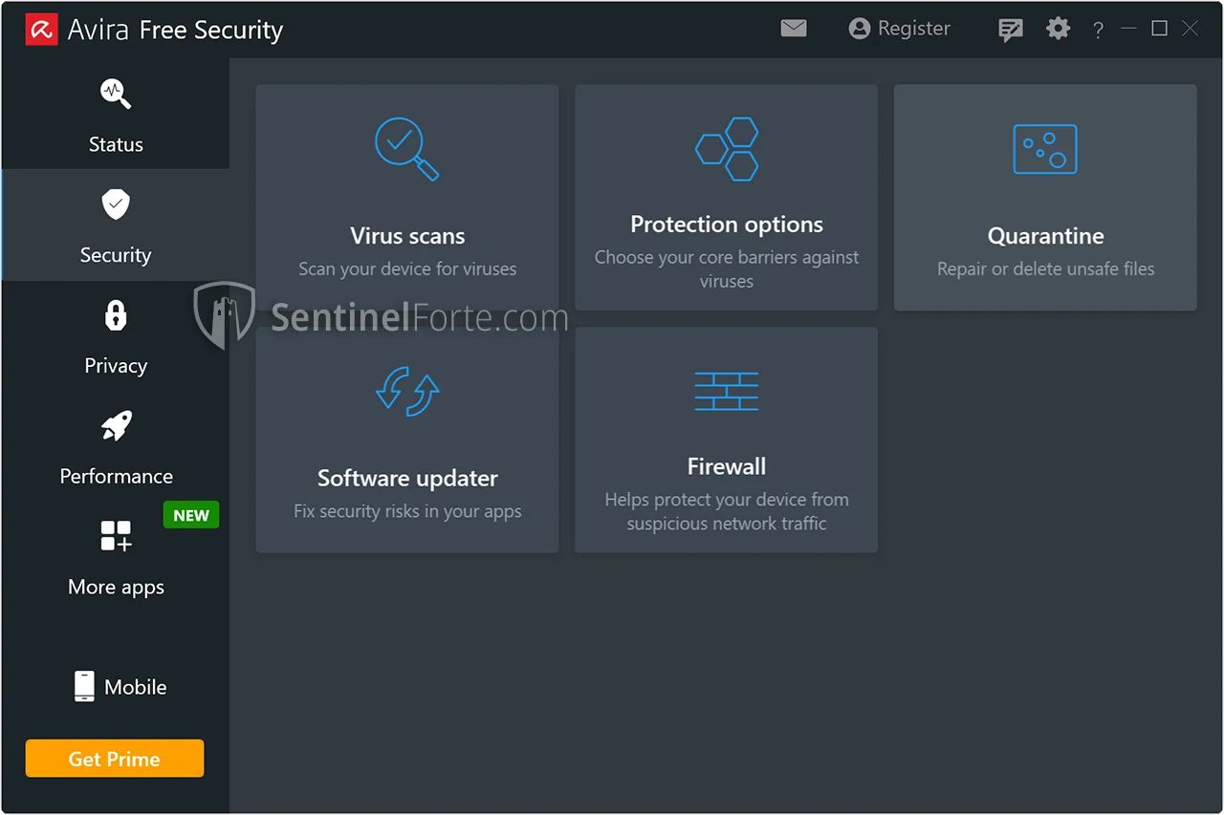Open the Mobile section label

click(136, 687)
